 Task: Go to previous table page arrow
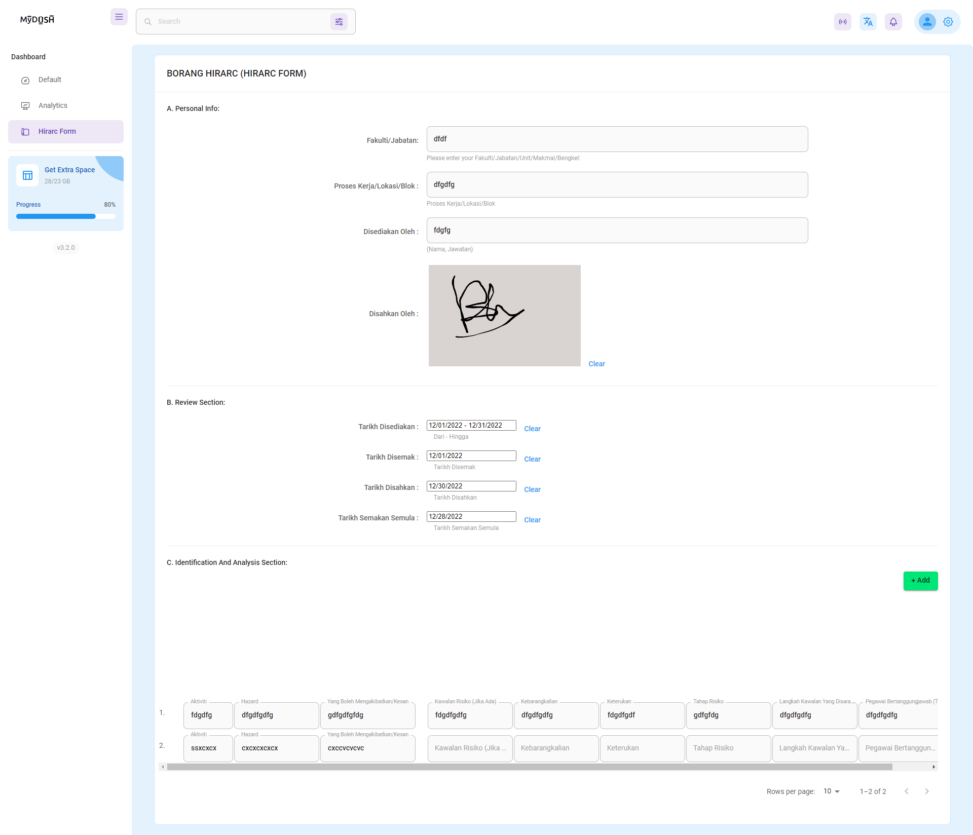point(906,791)
